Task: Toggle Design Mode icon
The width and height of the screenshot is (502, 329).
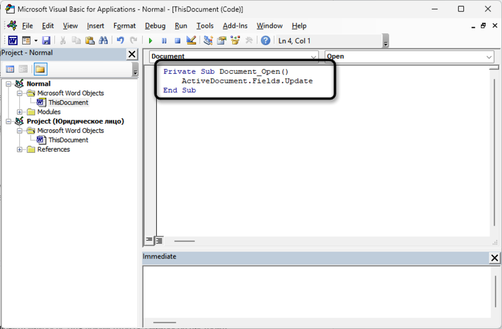Action: tap(191, 40)
